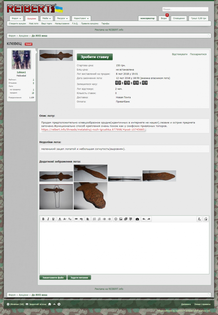Expand the Ресурси tab dropdown arrow
Screen dimensions: 218x315
point(67,18)
